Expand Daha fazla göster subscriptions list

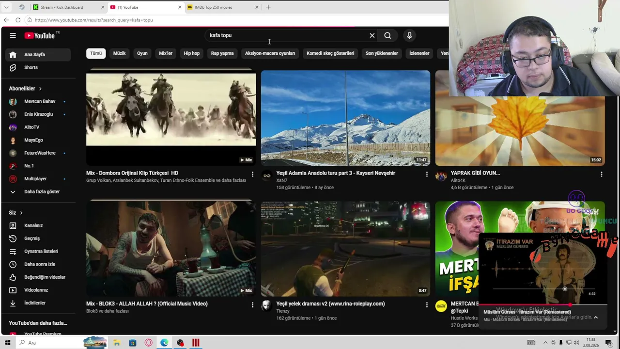click(x=38, y=191)
